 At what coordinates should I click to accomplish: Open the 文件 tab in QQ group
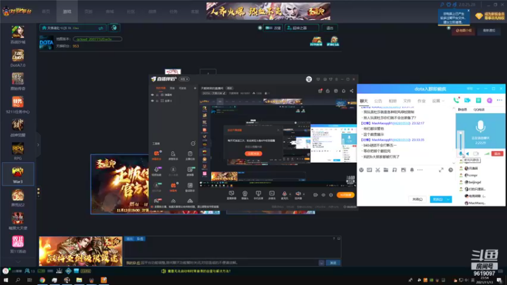[407, 101]
